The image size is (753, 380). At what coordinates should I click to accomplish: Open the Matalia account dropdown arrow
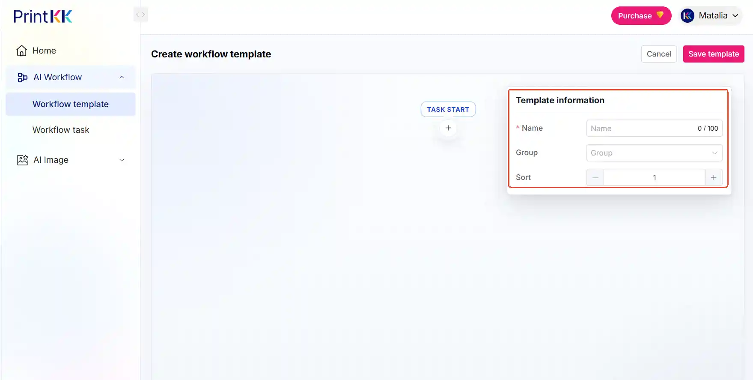point(735,16)
